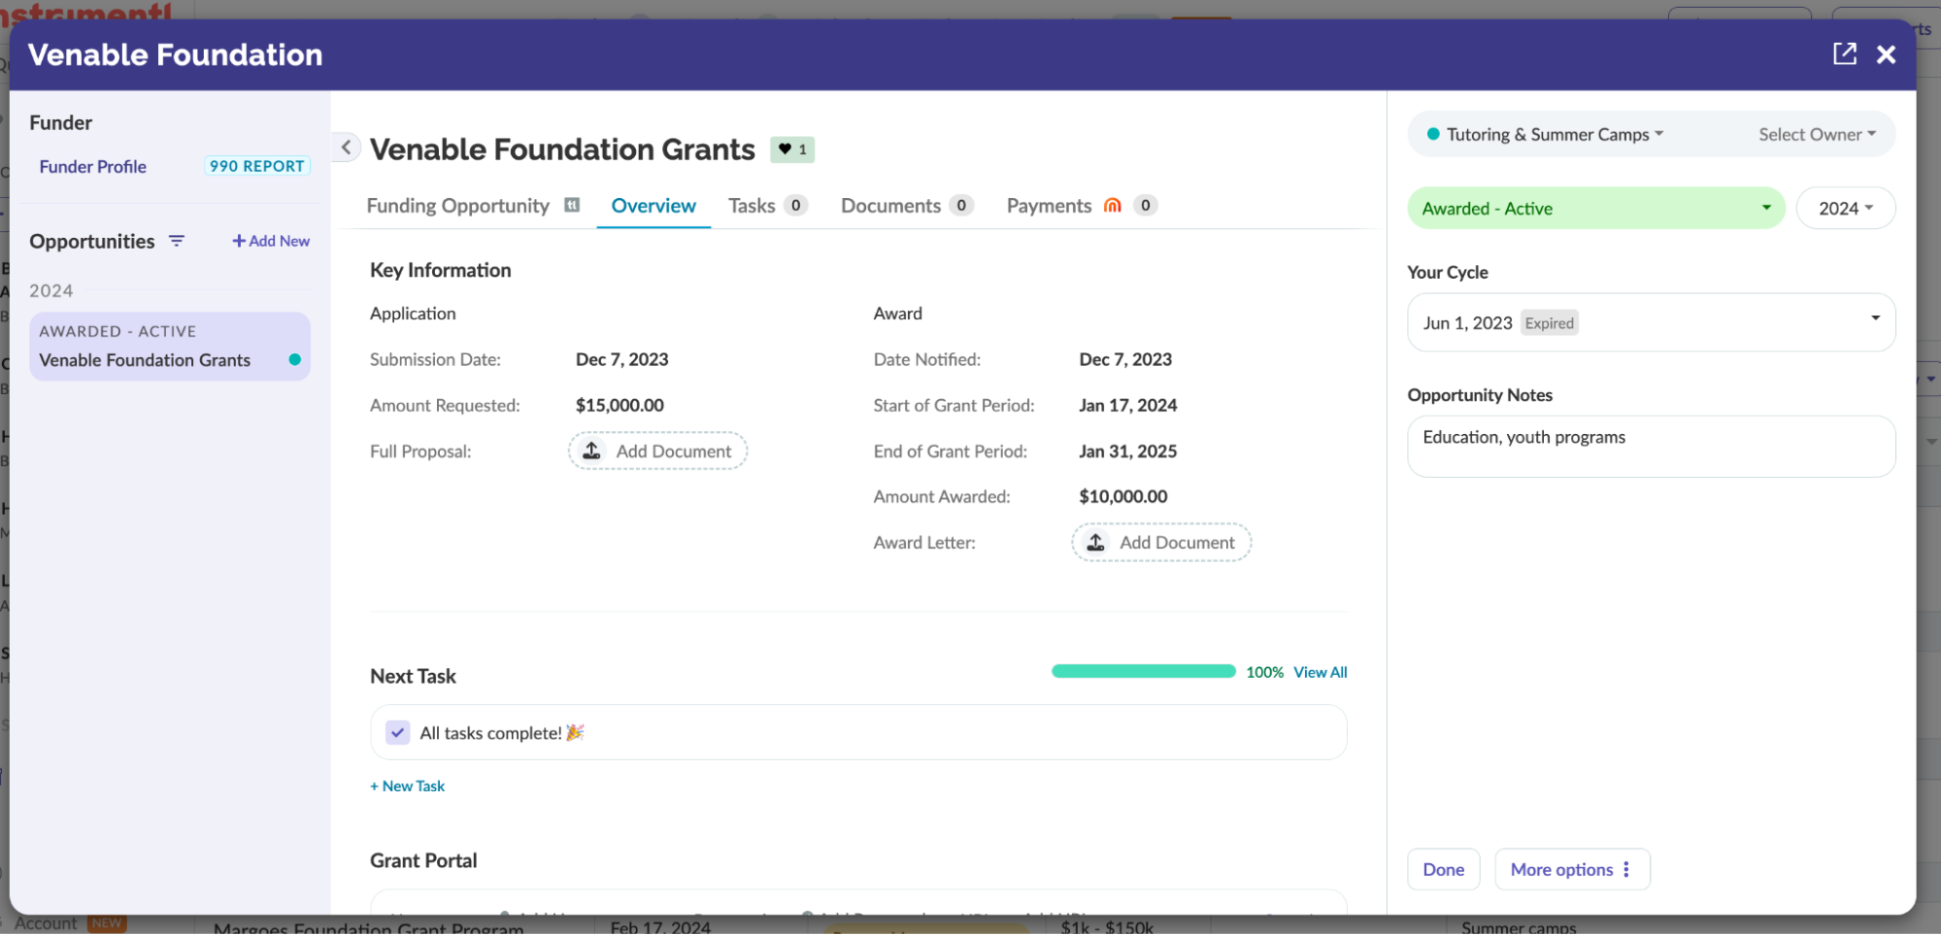The height and width of the screenshot is (935, 1941).
Task: Open the 990 REPORT badge
Action: coord(257,166)
